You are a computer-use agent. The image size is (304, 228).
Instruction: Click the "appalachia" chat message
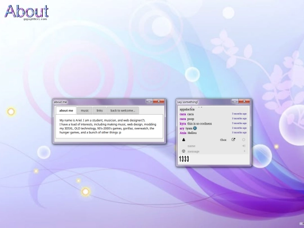187,110
